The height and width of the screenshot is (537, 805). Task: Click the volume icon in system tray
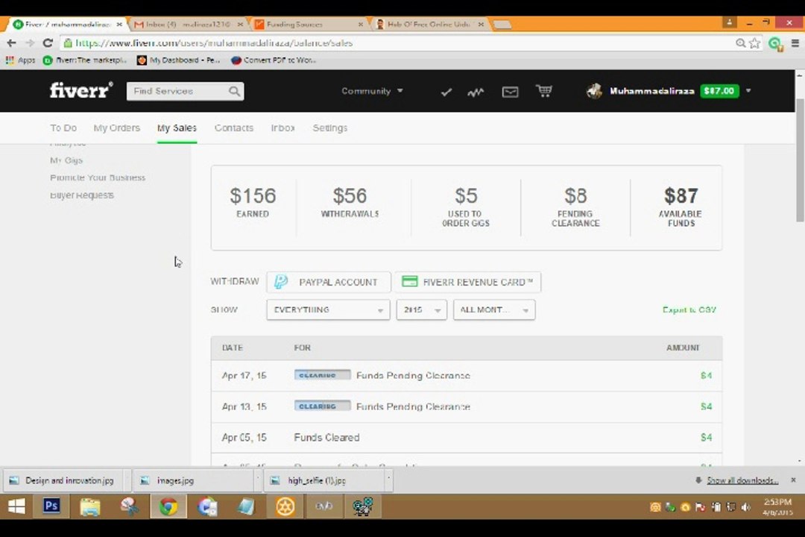coord(746,507)
